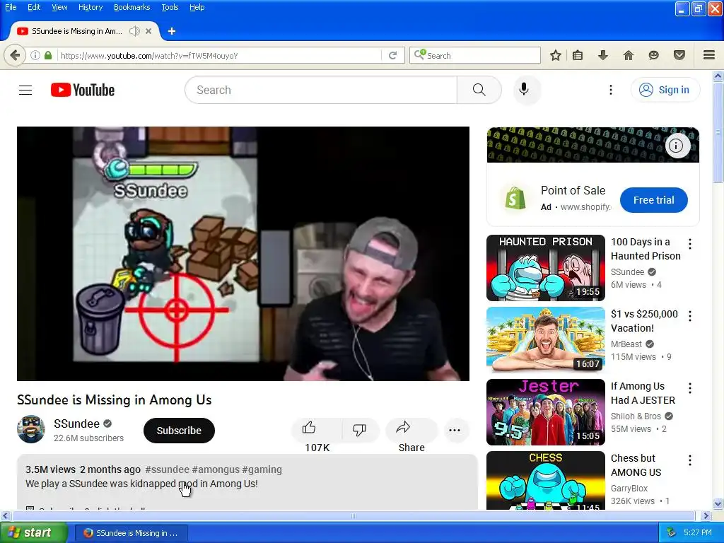Click the vertical scrollbar up arrow
Screen dimensions: 724x543
click(718, 76)
